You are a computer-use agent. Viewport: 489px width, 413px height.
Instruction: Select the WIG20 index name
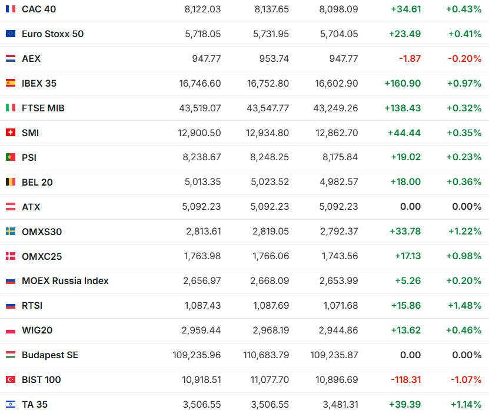pos(37,330)
